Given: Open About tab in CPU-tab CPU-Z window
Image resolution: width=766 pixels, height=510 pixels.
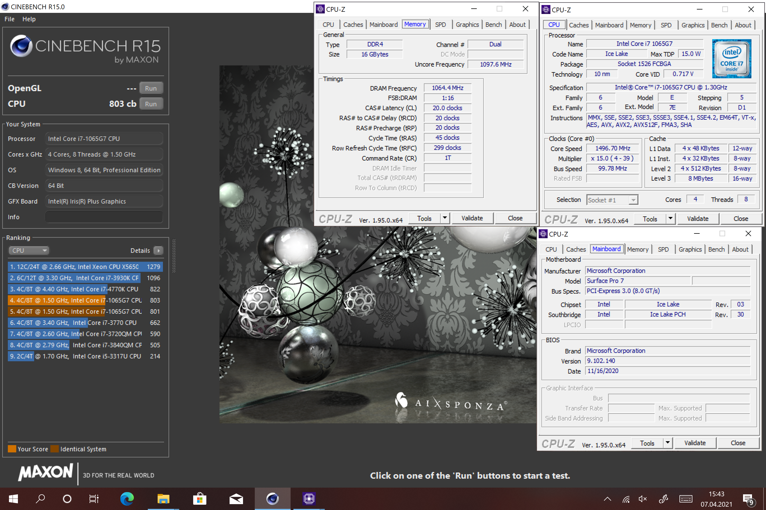Looking at the screenshot, I should [743, 25].
